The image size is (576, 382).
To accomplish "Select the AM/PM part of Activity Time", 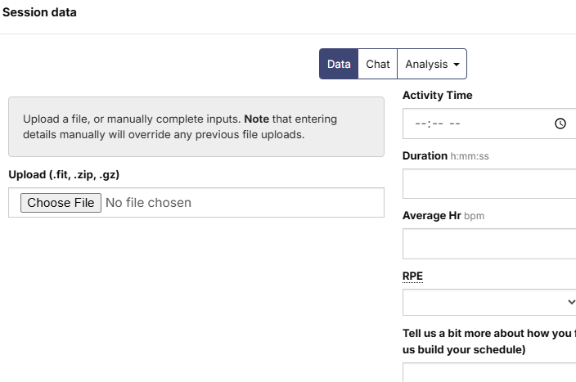I will pyautogui.click(x=455, y=124).
